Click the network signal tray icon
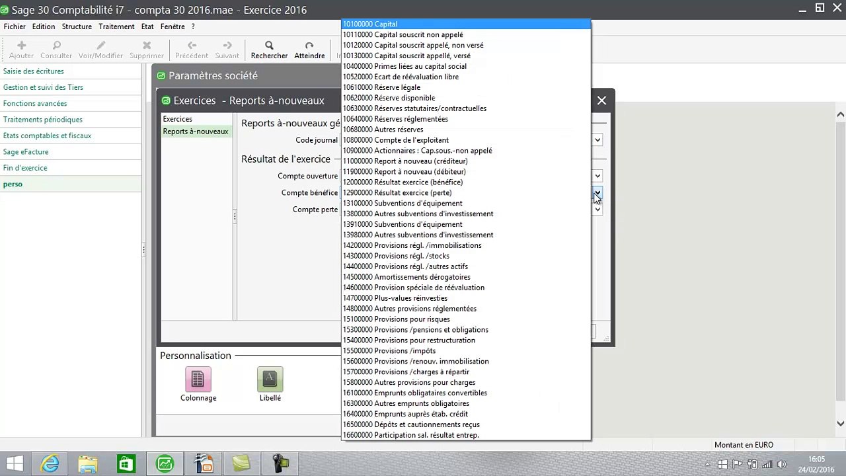 [767, 464]
